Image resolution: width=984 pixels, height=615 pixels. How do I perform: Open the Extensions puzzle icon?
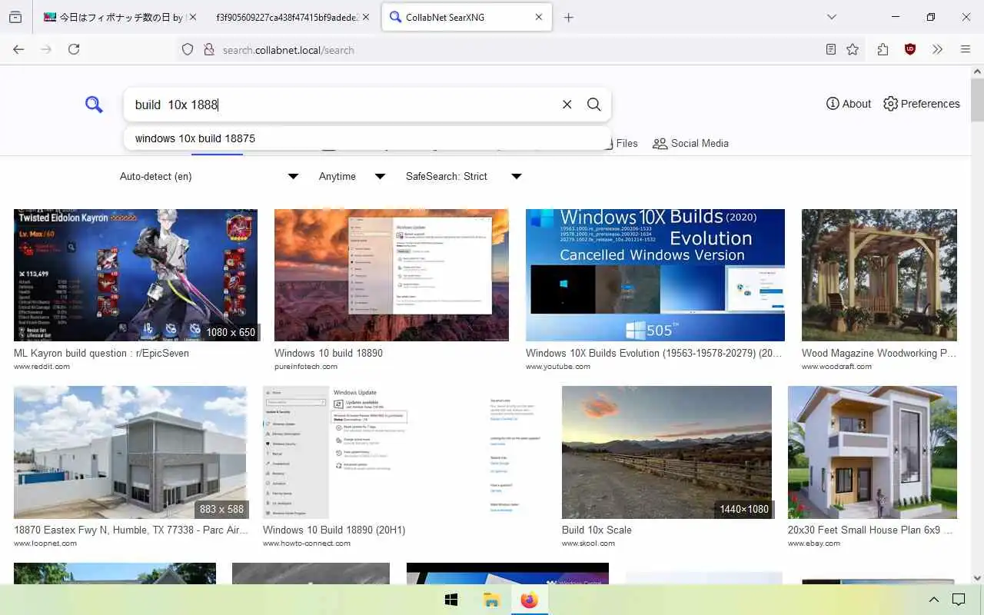pos(883,49)
